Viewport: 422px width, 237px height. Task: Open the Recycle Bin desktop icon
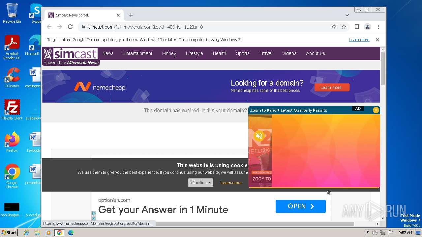(12, 13)
